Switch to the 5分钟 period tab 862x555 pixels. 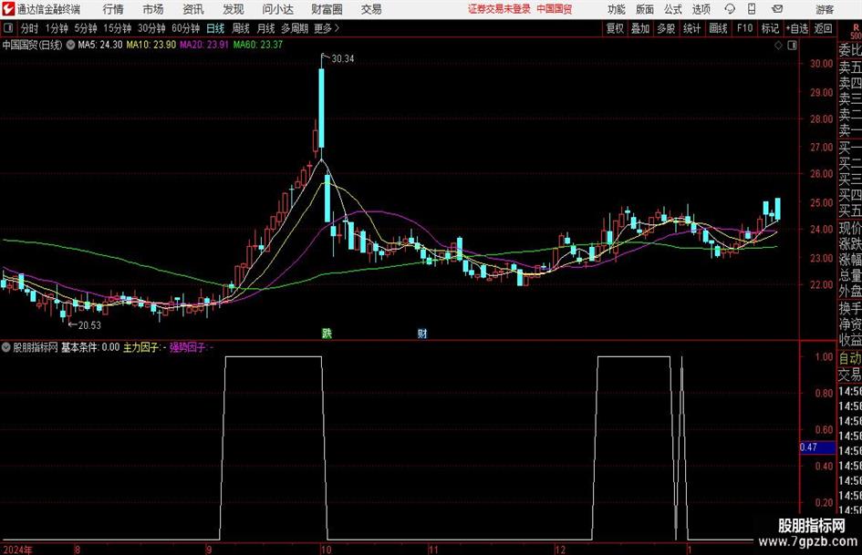coord(86,28)
